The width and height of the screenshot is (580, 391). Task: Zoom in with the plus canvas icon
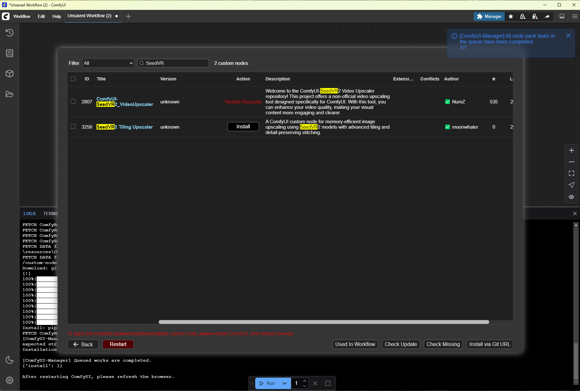point(571,150)
